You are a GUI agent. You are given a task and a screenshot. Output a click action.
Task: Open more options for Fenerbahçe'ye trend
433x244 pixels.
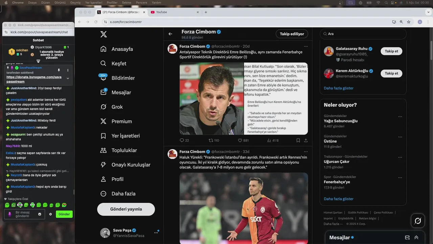[400, 178]
